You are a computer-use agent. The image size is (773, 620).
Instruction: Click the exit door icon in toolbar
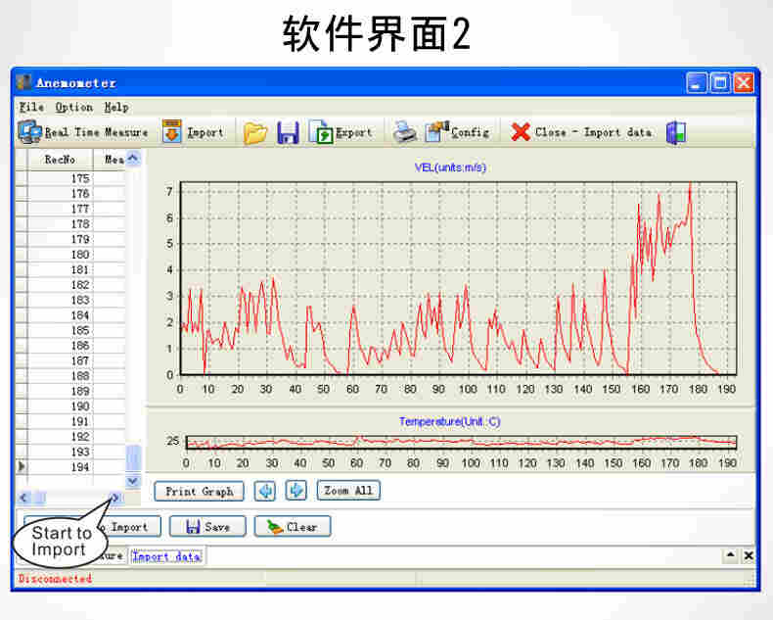coord(676,133)
